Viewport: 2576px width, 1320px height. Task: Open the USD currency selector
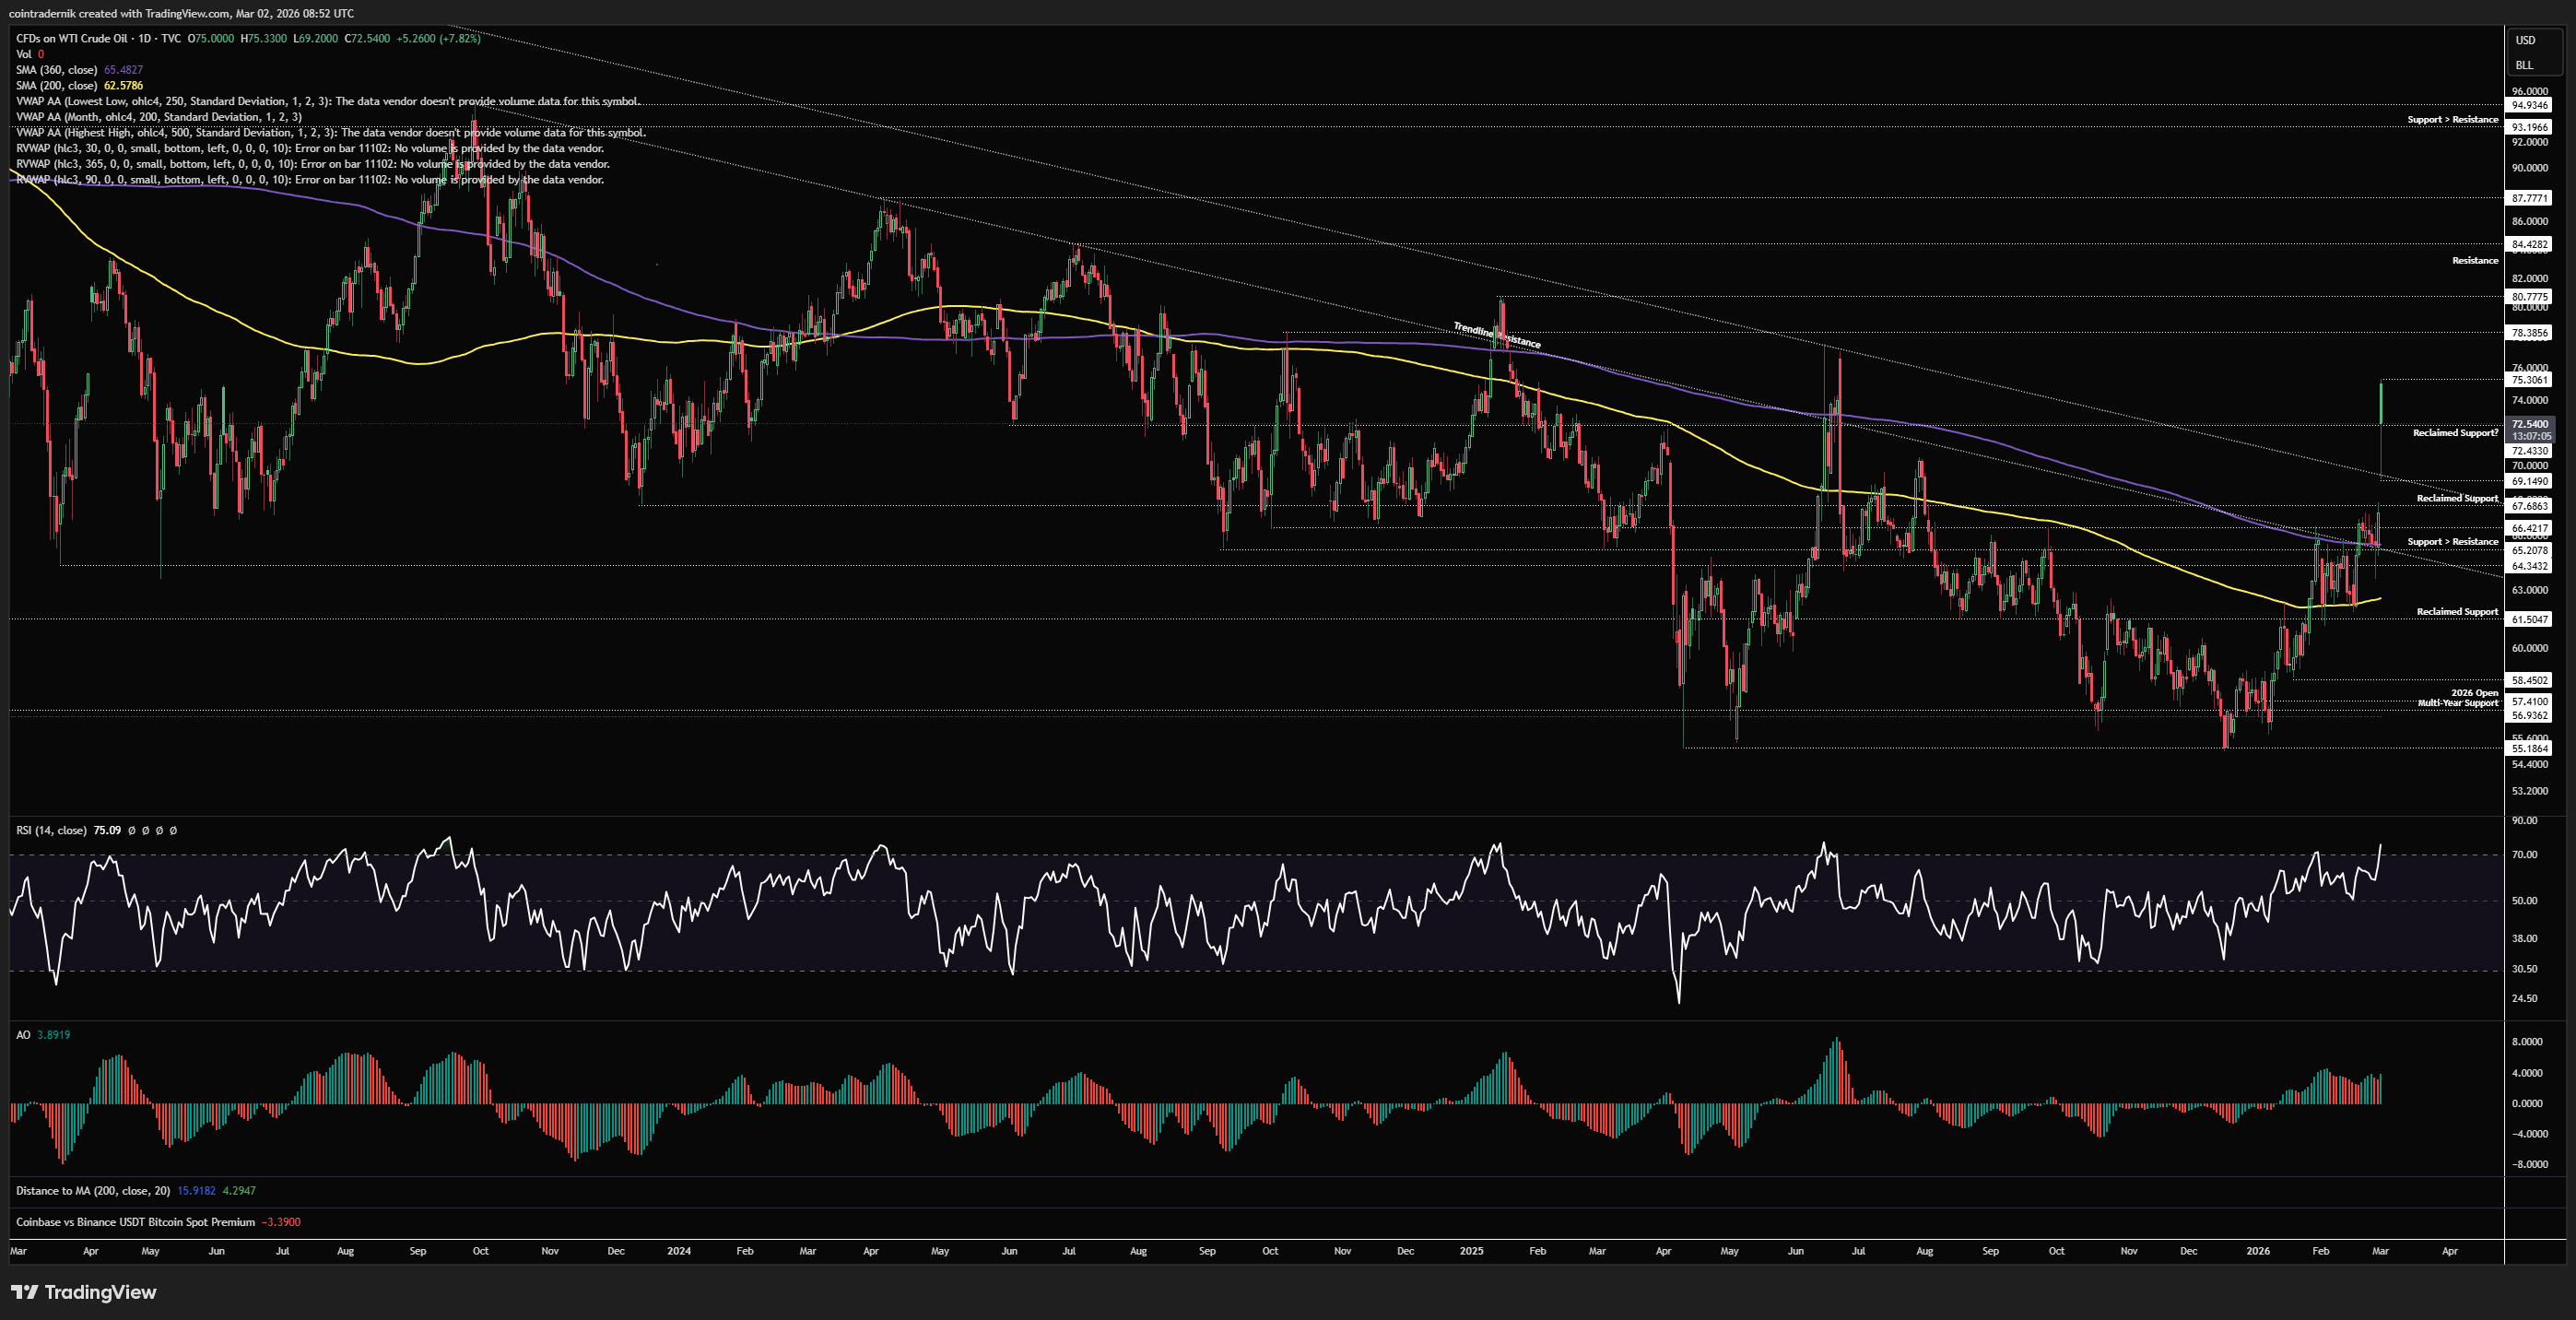coord(2526,40)
